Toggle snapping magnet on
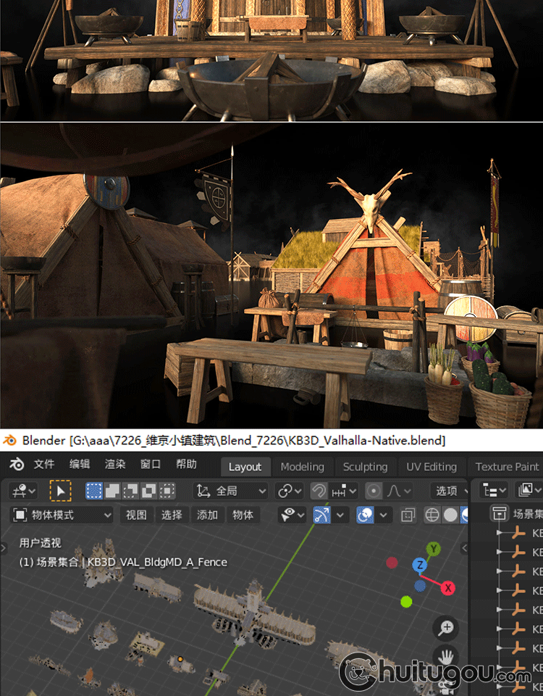The height and width of the screenshot is (696, 543). pyautogui.click(x=319, y=491)
